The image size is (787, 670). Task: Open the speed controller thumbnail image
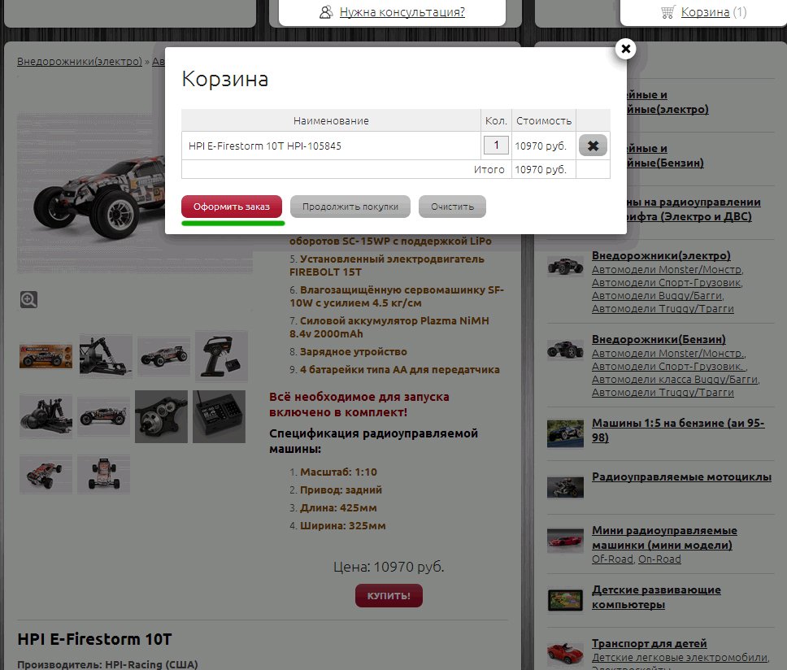[x=219, y=416]
